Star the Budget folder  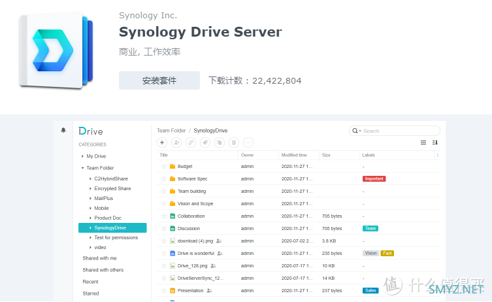[164, 167]
